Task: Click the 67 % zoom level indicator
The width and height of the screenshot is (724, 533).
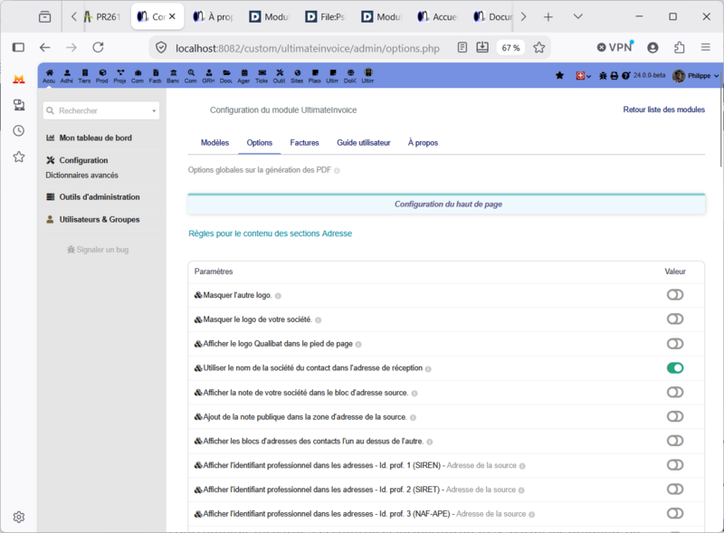Action: [x=510, y=48]
